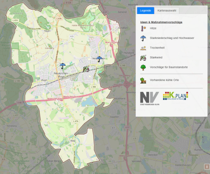Click the Starkwind storm marker on map
The height and width of the screenshot is (174, 210).
tap(86, 69)
